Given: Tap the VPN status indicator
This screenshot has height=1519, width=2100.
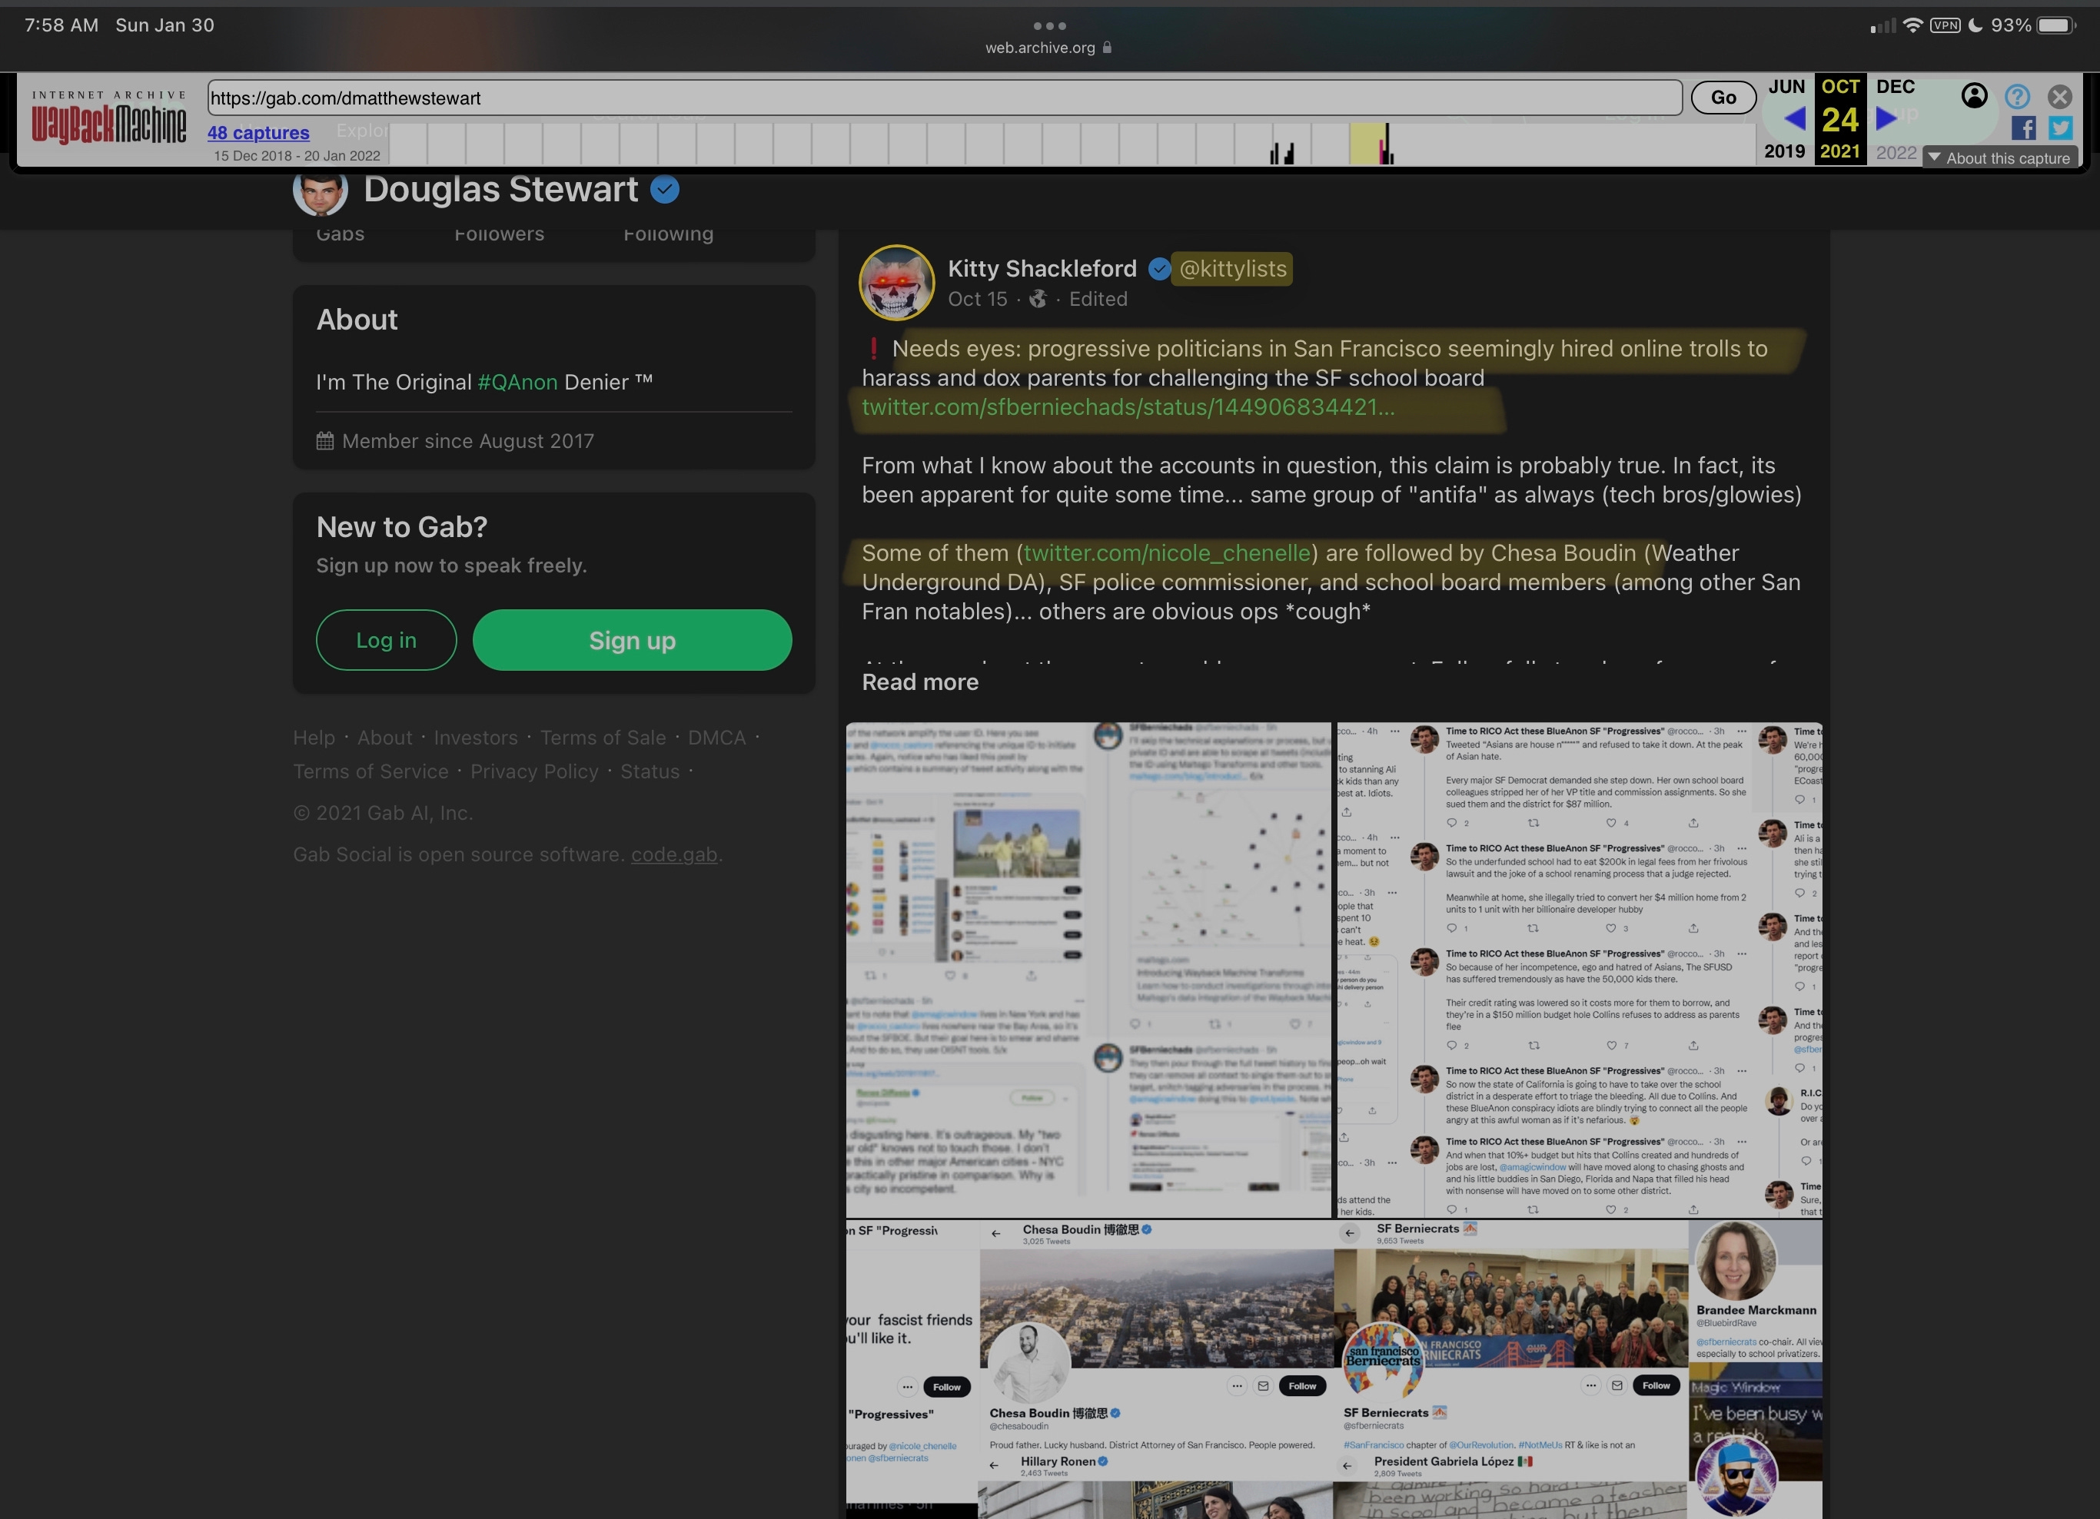Looking at the screenshot, I should pos(1945,26).
